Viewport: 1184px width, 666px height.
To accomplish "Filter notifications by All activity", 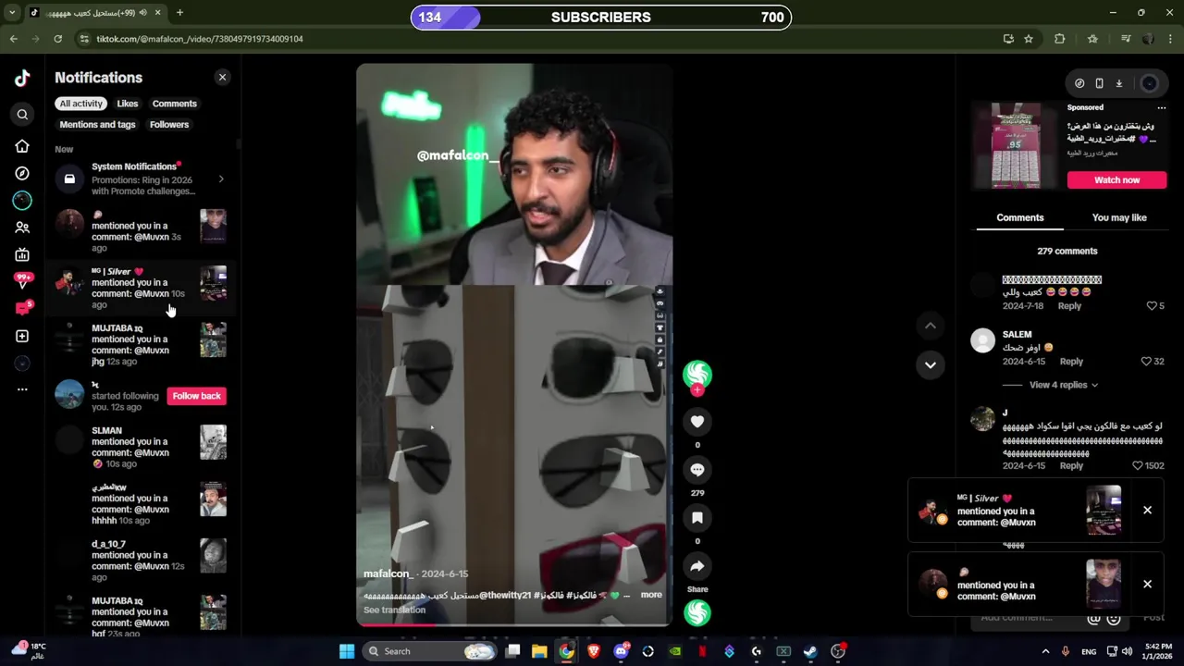I will pos(81,104).
